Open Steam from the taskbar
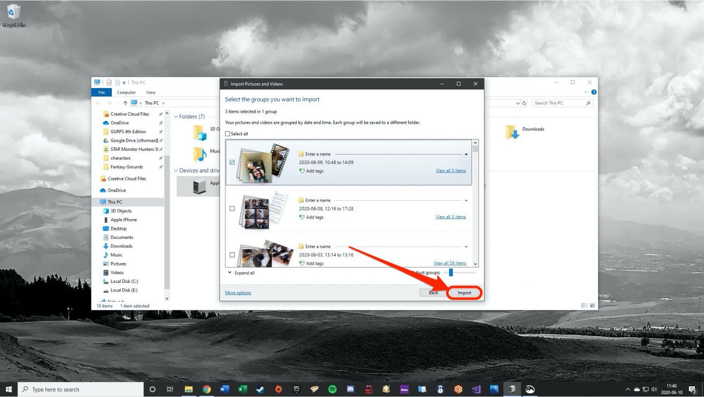The image size is (704, 397). pos(260,389)
